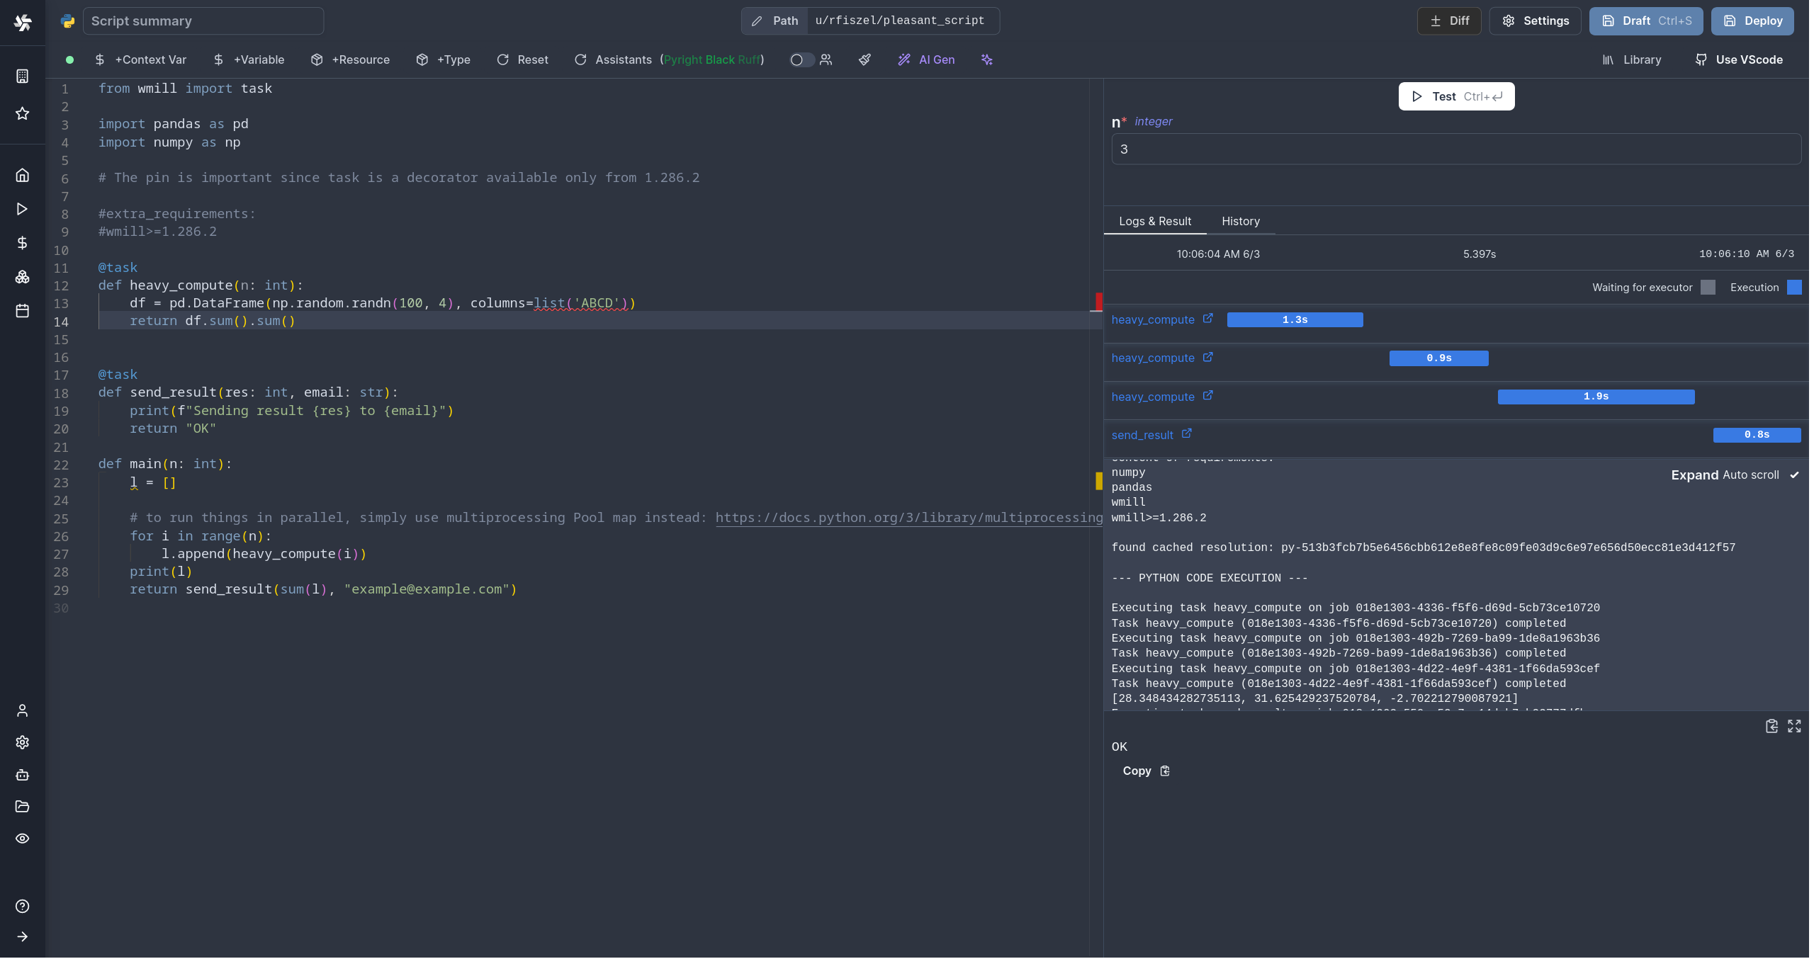Switch to the History tab
Screen dimensions: 1814x959
[x=1241, y=220]
